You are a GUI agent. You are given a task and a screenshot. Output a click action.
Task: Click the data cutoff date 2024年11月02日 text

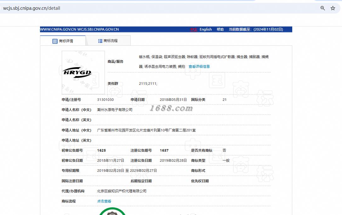click(x=268, y=29)
